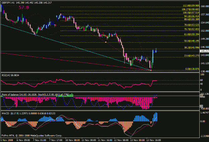Viewport: 209px width, 142px height.
Task: Click the RSI scale value 40
Action: pos(202,84)
